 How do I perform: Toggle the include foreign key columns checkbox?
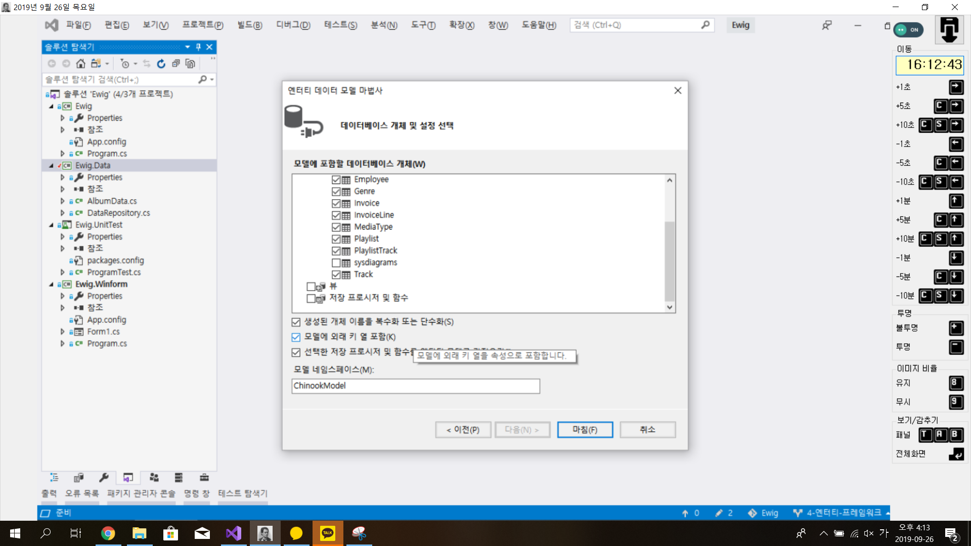296,337
